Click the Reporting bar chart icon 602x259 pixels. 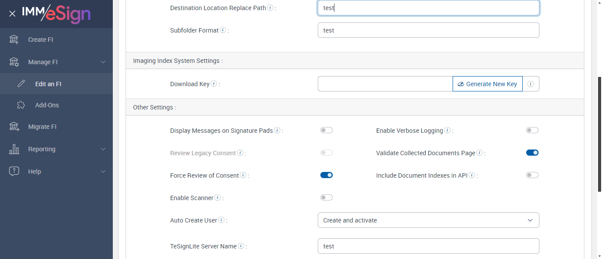click(x=14, y=149)
